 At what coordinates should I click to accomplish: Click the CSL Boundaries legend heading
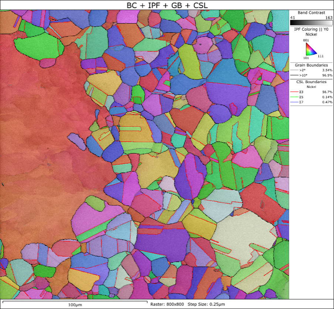tap(311, 82)
